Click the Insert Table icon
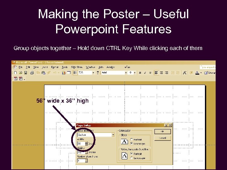The image size is (227, 170). (x=69, y=73)
